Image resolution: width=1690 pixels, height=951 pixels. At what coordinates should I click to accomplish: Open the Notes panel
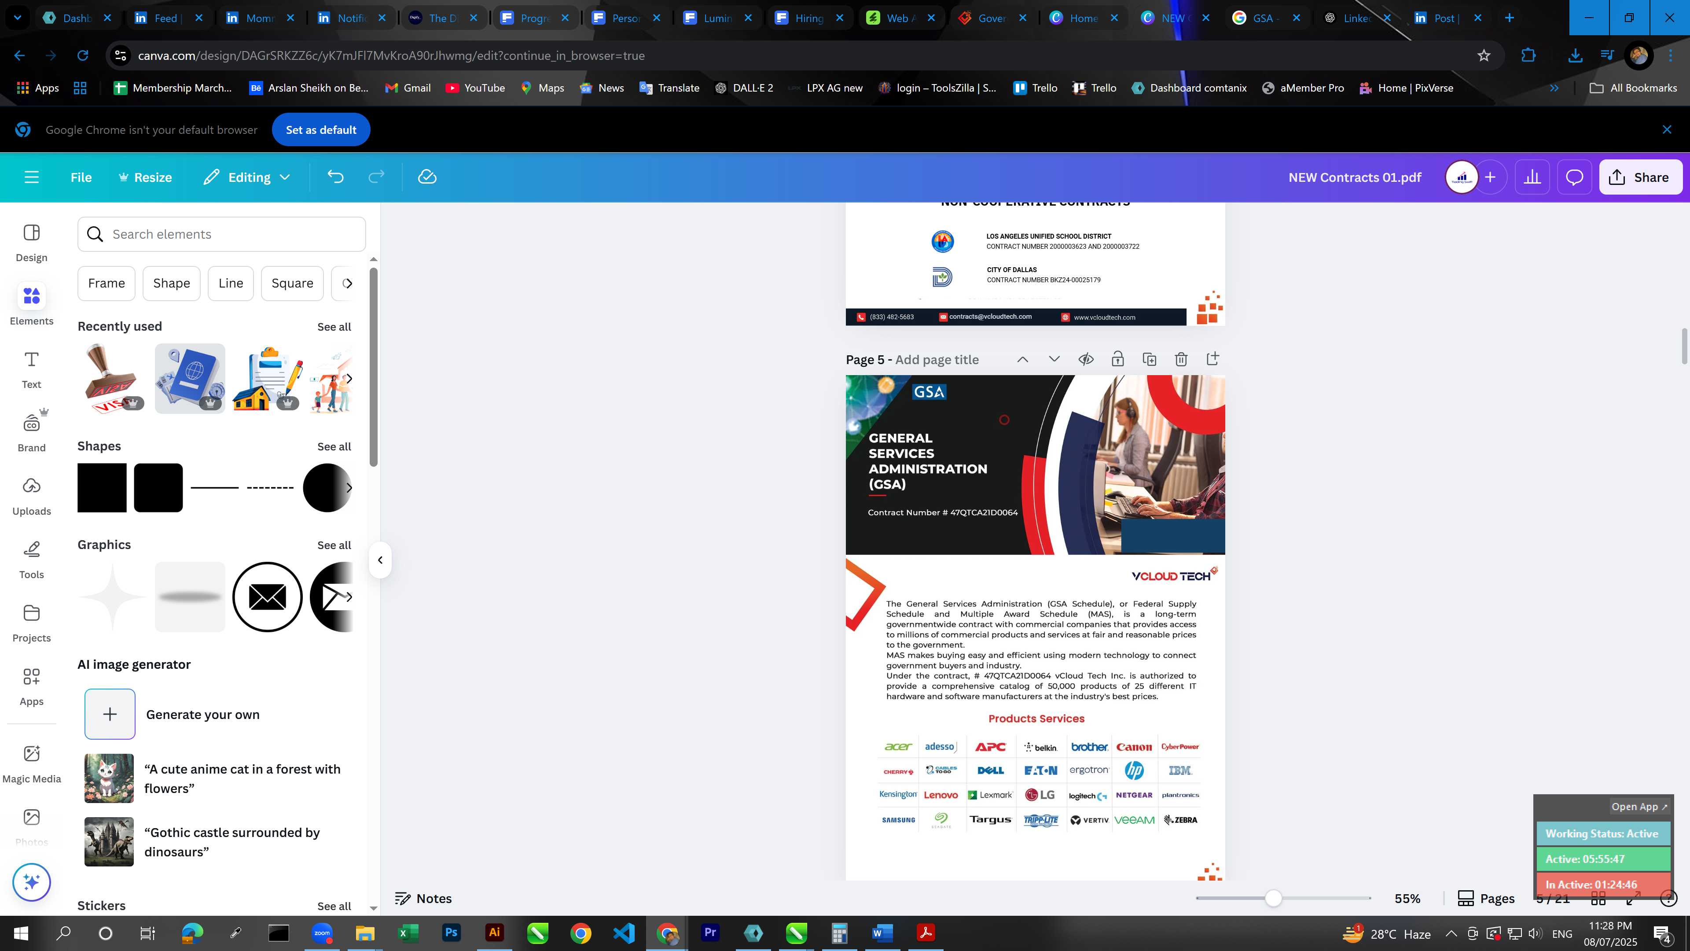point(423,899)
